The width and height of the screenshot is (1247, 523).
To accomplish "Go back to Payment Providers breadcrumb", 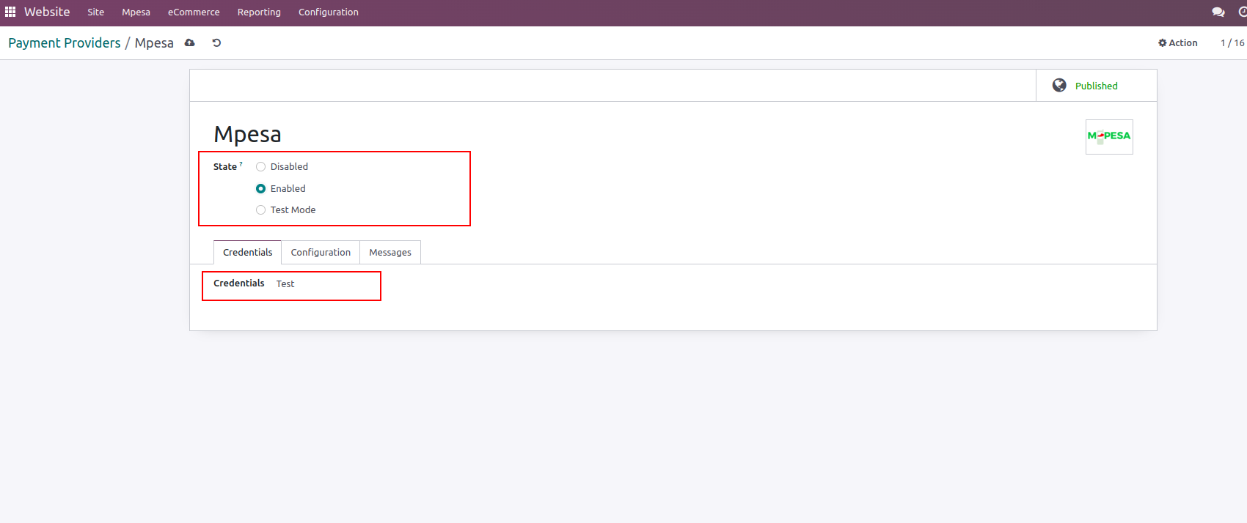I will pyautogui.click(x=65, y=43).
